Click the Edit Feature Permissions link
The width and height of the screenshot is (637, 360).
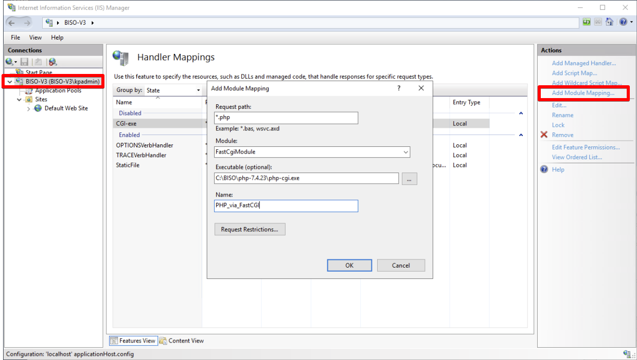[586, 147]
